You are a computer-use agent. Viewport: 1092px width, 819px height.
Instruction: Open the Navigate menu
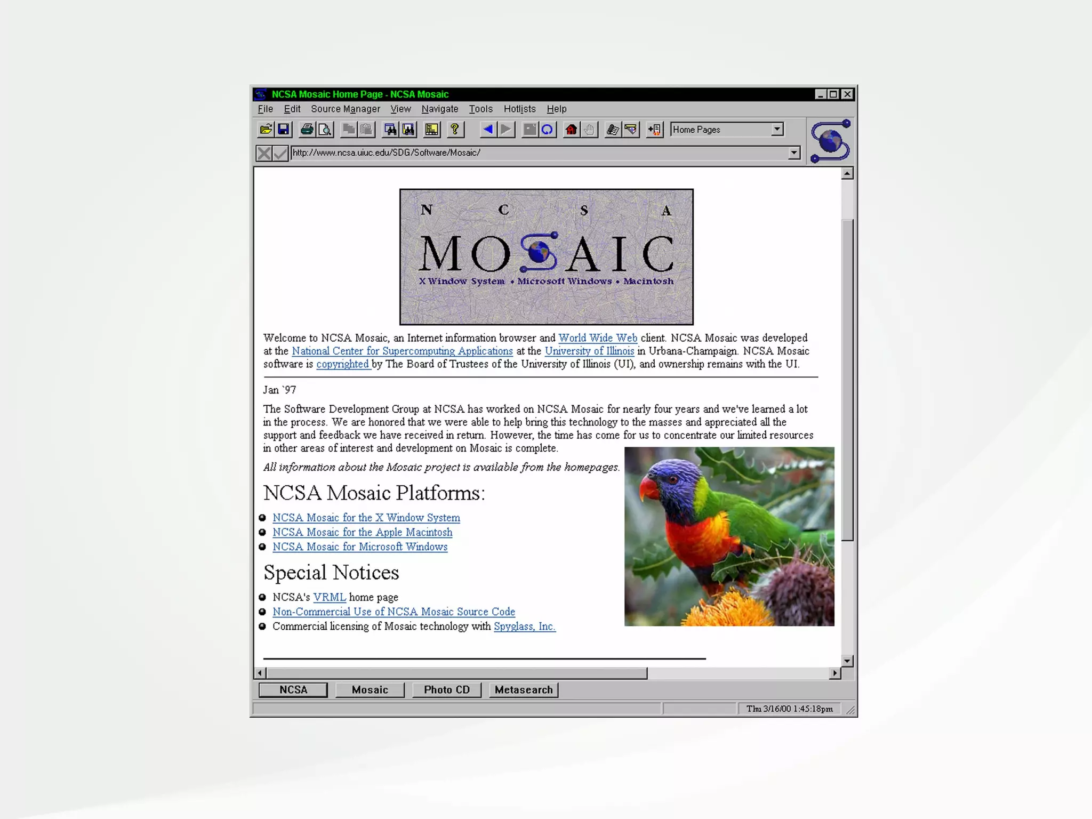pos(439,109)
